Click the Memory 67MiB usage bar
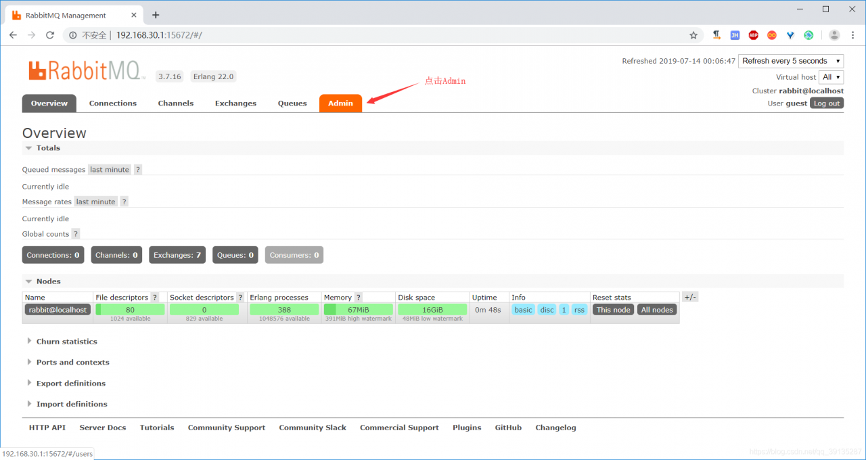Screen dimensions: 866x460 pos(358,309)
